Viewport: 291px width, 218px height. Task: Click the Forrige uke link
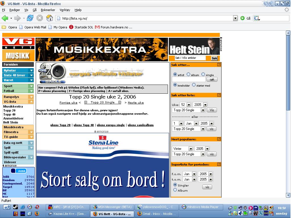point(68,102)
